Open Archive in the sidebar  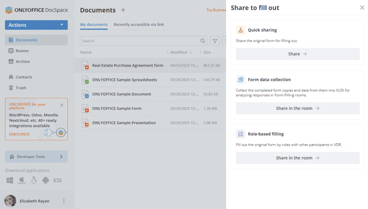tap(23, 62)
